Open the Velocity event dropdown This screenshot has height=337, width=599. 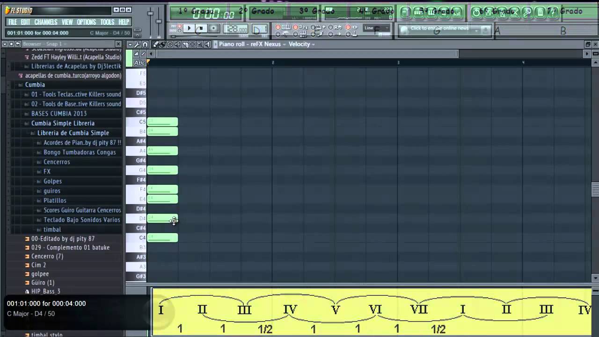301,44
